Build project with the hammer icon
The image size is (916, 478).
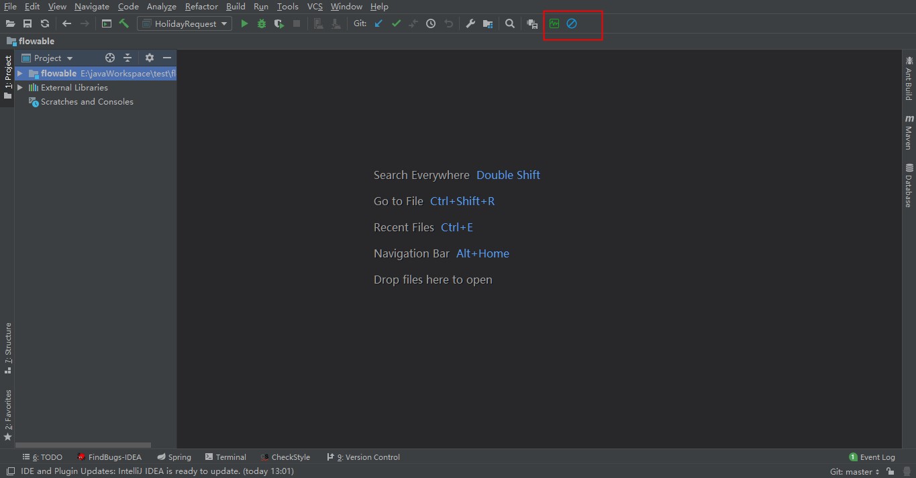pyautogui.click(x=124, y=23)
